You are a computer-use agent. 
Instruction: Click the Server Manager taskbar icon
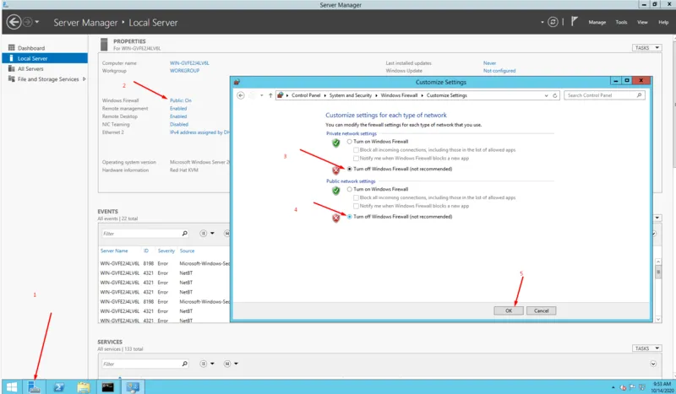[x=35, y=386]
